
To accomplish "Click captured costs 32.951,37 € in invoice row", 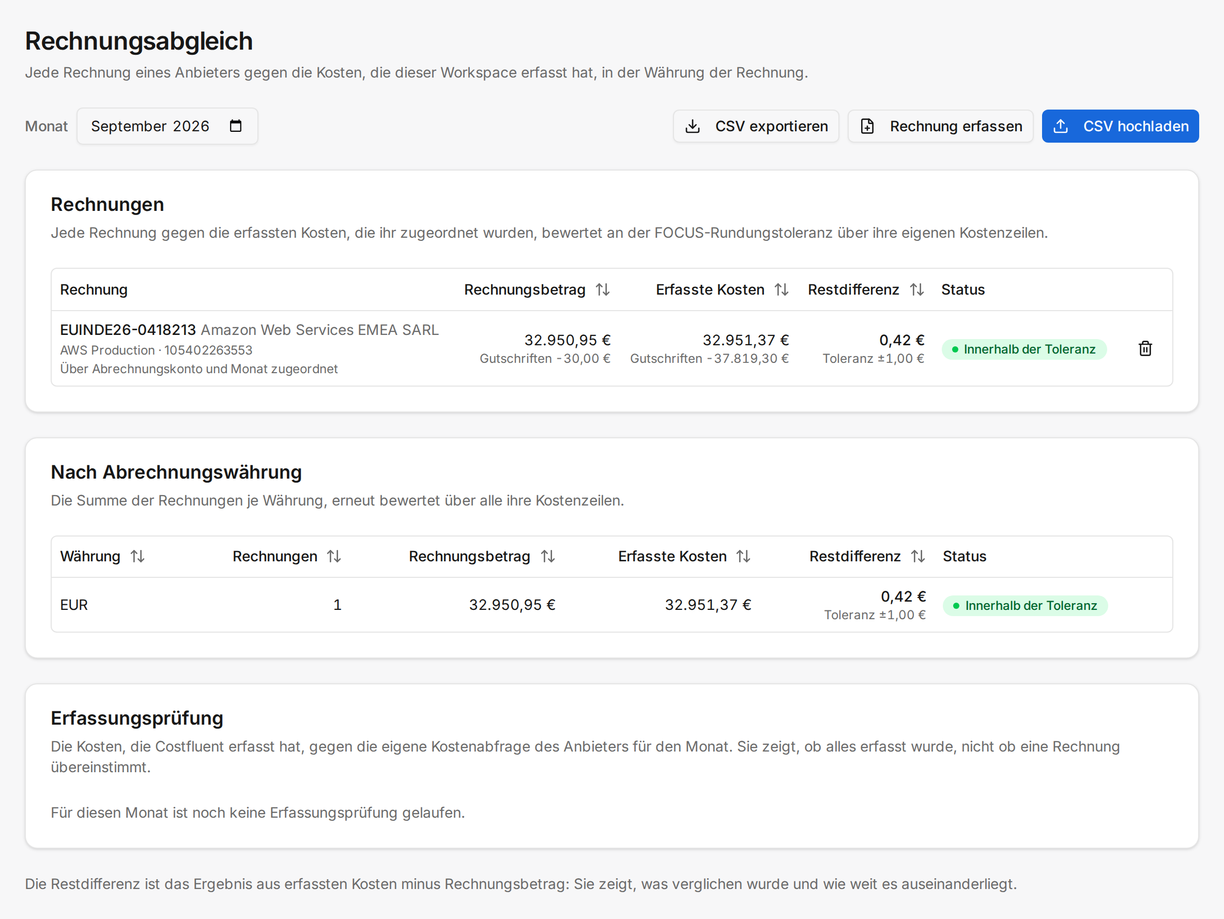I will [746, 340].
